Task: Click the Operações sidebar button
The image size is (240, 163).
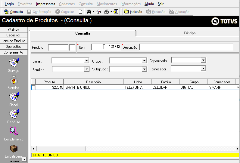Action: click(x=14, y=47)
